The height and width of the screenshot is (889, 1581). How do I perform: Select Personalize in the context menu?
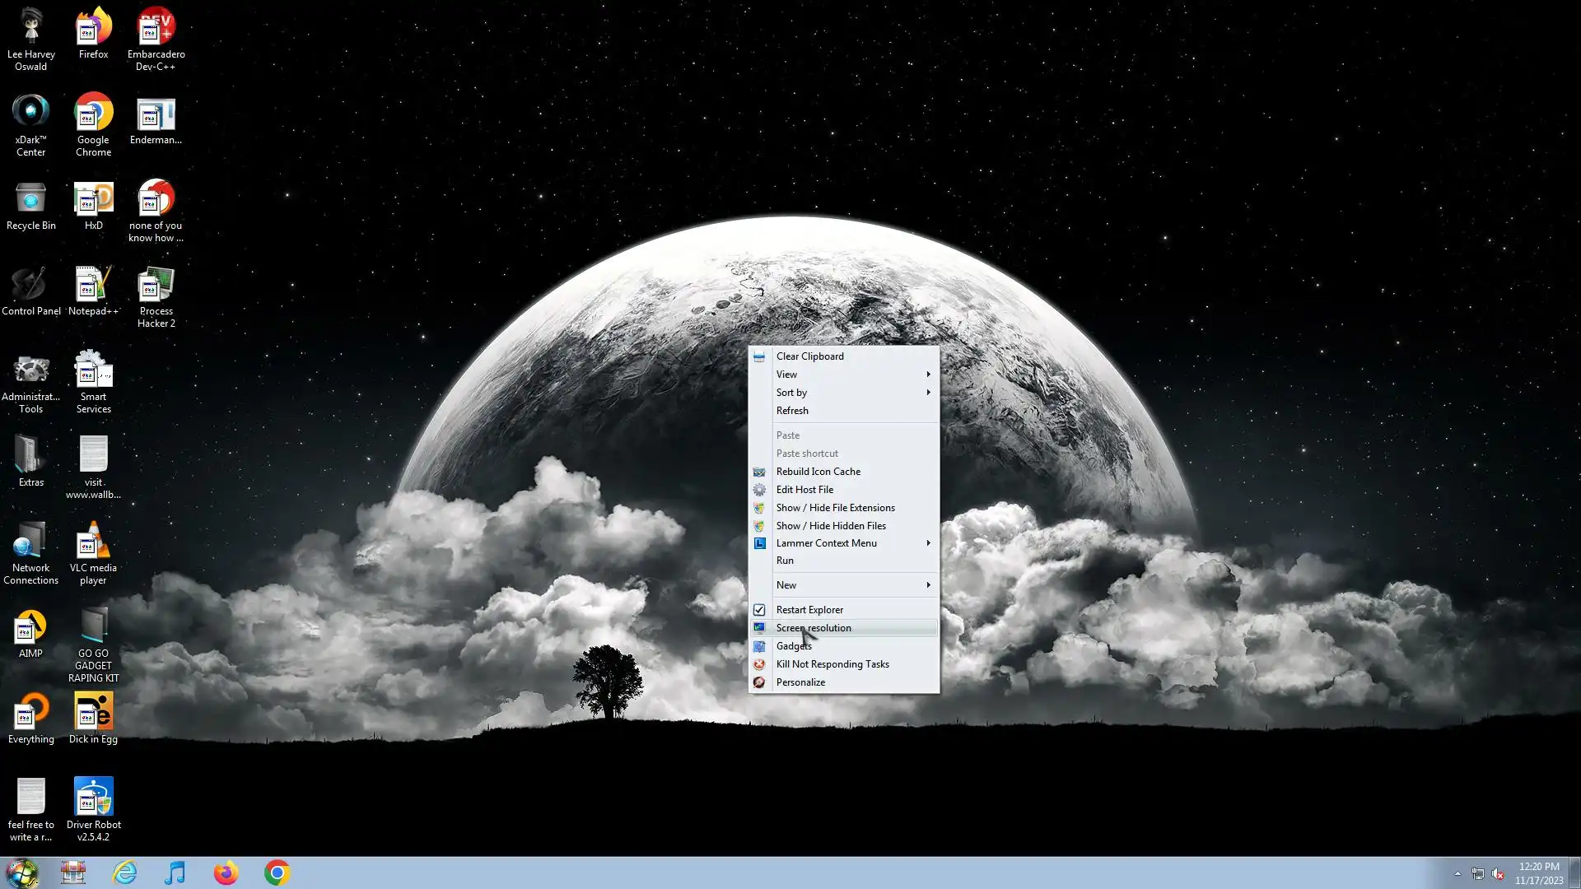[800, 682]
